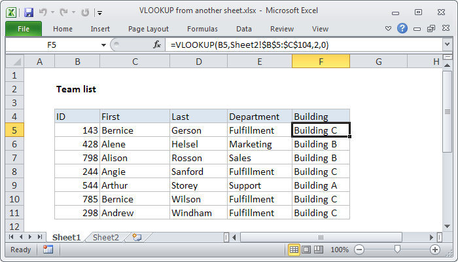This screenshot has width=458, height=262.
Task: Open the Undo history dropdown arrow
Action: 52,12
